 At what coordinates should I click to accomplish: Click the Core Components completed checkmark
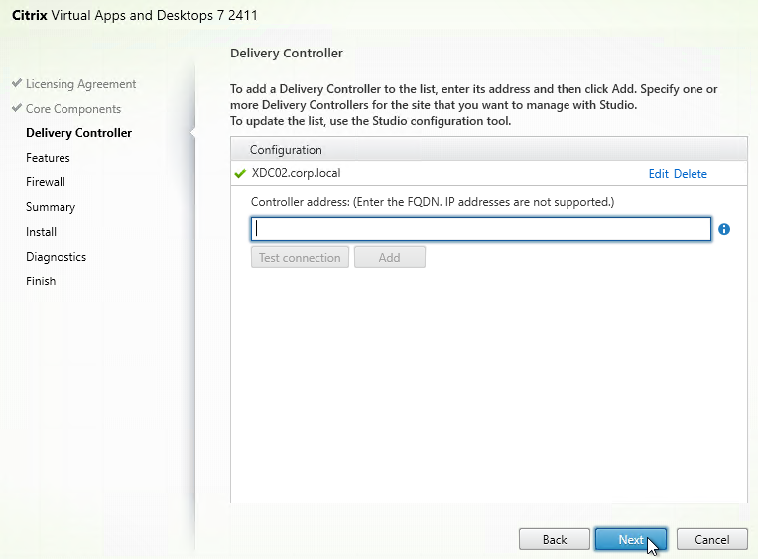click(x=17, y=108)
